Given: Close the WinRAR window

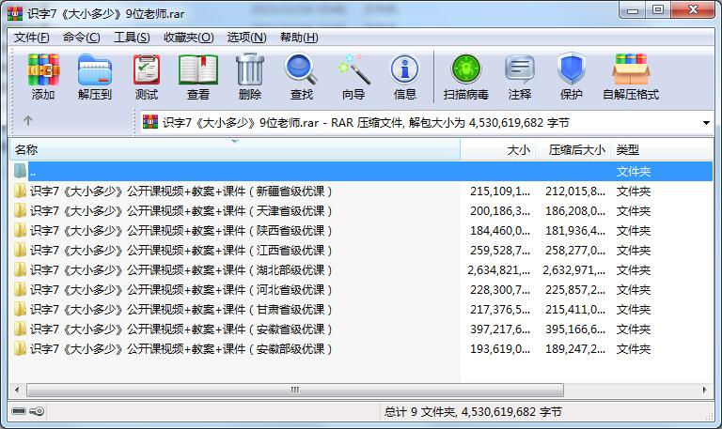Looking at the screenshot, I should (x=693, y=10).
